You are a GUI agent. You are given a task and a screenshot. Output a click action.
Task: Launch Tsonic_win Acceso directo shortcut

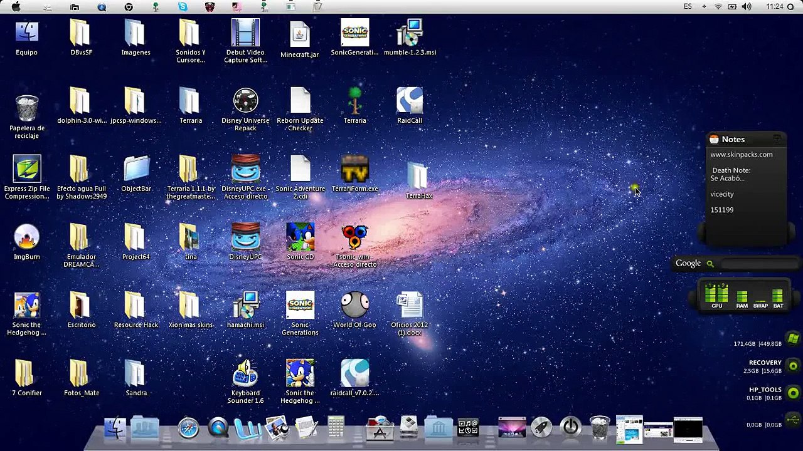click(355, 237)
